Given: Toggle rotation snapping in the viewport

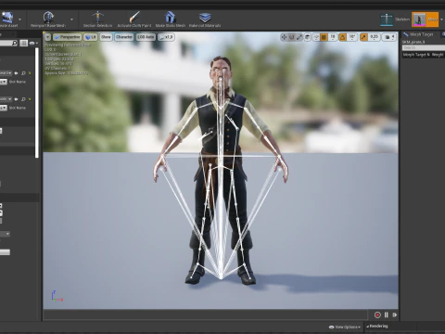Looking at the screenshot, I should click(343, 37).
